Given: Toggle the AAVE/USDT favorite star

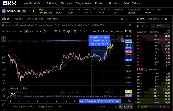Looking at the screenshot, I should click(x=34, y=11).
